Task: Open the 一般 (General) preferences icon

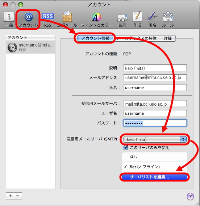Action: 9,19
